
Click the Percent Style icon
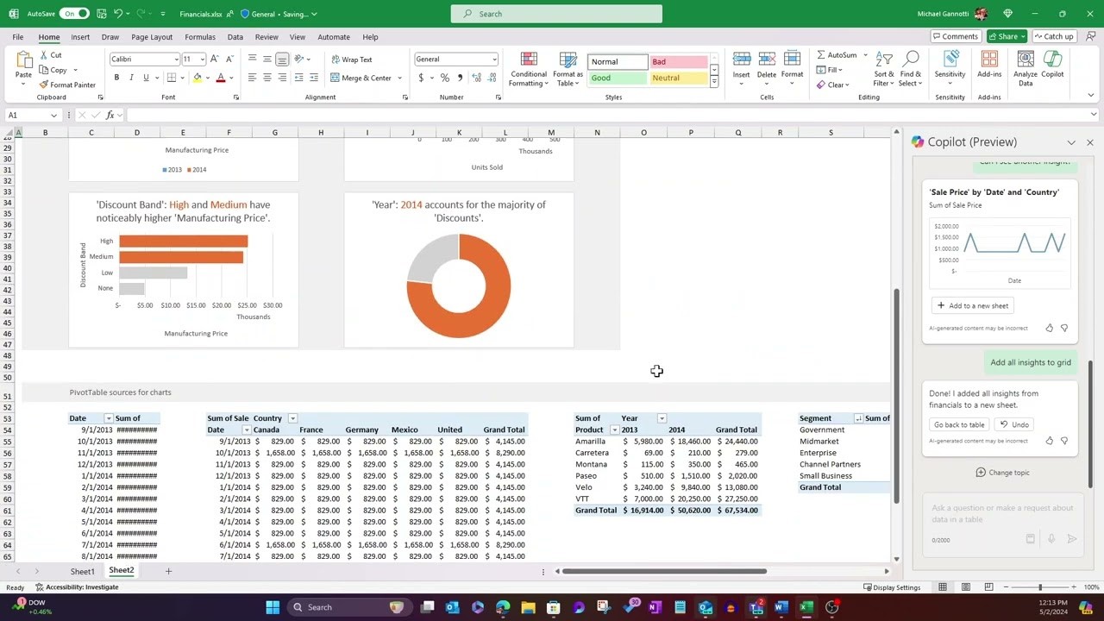[x=445, y=78]
